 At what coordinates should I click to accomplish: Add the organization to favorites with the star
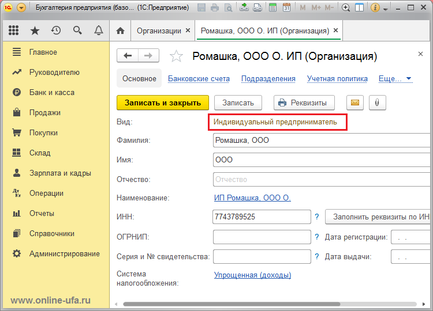[x=176, y=56]
